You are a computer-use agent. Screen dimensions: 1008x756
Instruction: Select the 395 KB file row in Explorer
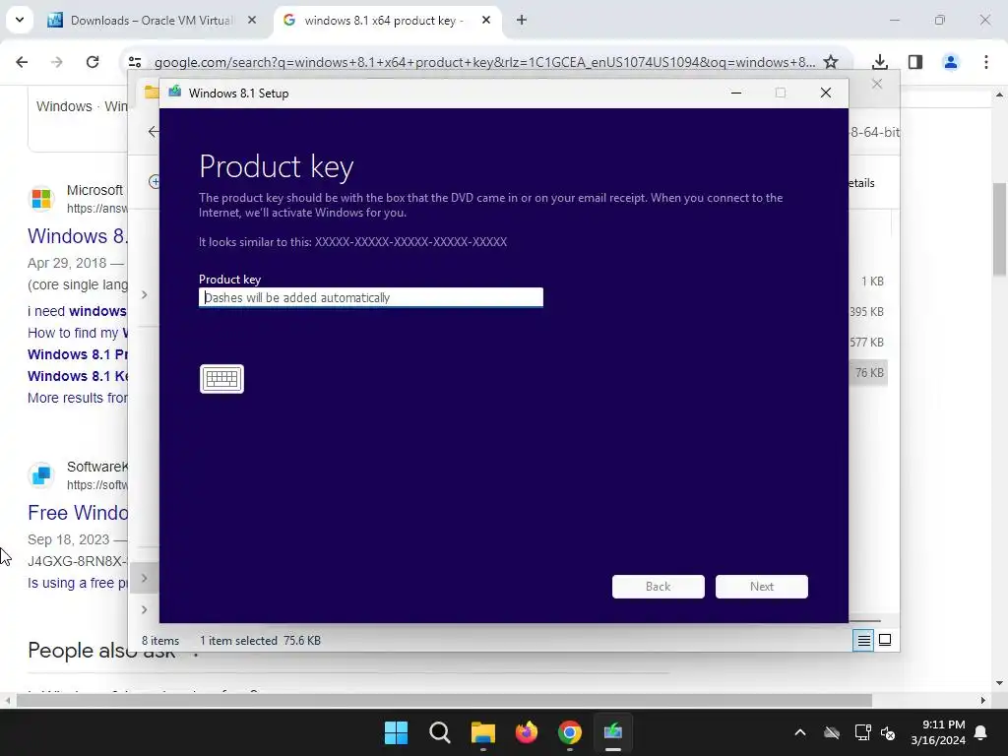click(869, 312)
